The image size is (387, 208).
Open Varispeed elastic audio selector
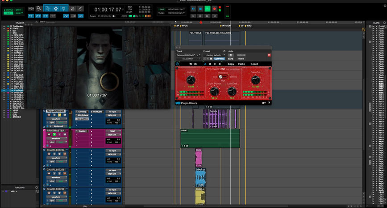click(58, 126)
